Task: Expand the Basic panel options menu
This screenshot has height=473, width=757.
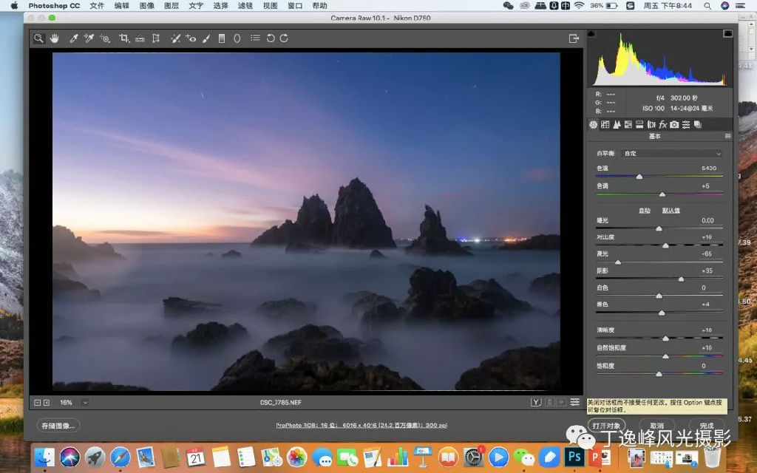Action: click(727, 137)
